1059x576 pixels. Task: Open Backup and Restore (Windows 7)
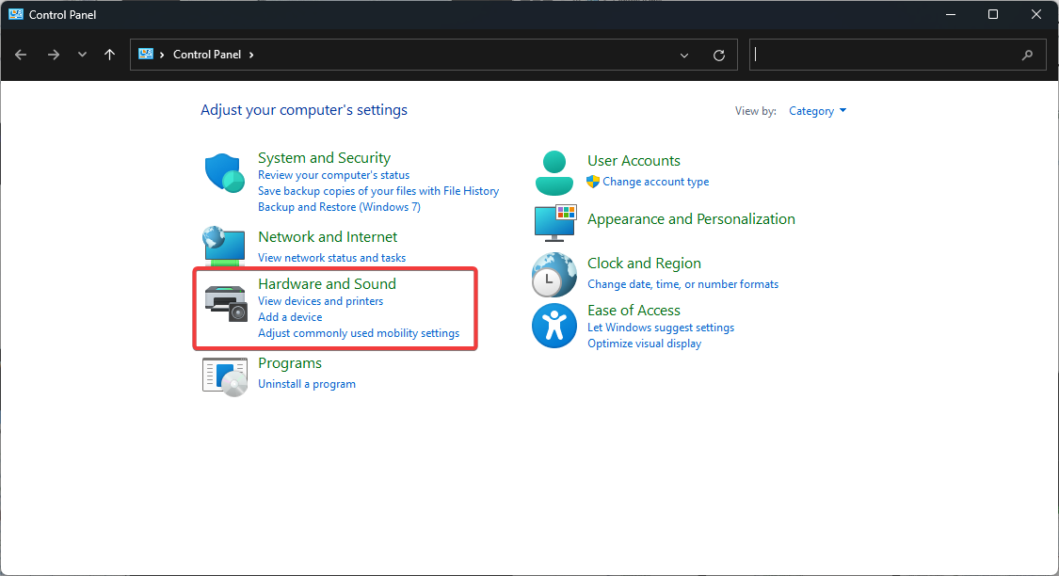[339, 207]
